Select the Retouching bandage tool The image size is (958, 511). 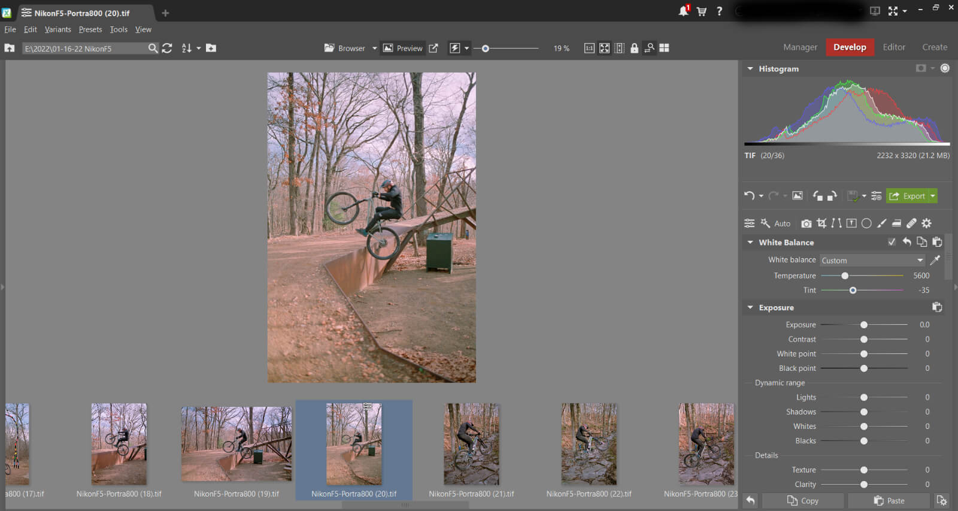point(911,223)
